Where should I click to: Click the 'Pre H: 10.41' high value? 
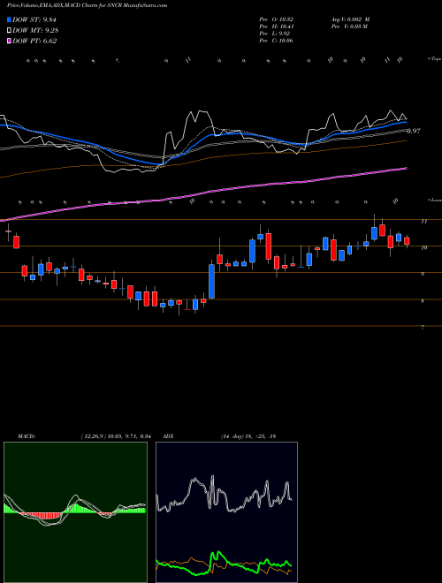(x=277, y=26)
